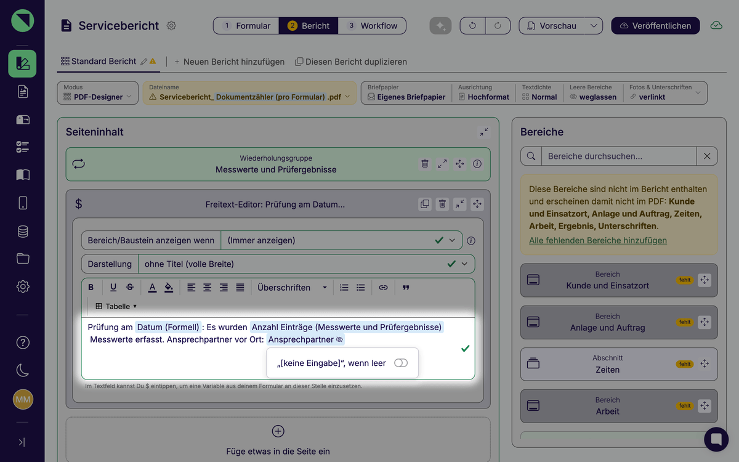Collapse the Freitext-Editor block
Viewport: 739px width, 462px height.
point(460,204)
